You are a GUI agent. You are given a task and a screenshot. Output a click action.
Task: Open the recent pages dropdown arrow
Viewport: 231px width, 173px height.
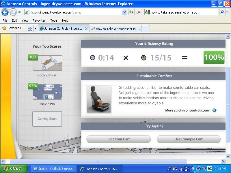pos(19,12)
